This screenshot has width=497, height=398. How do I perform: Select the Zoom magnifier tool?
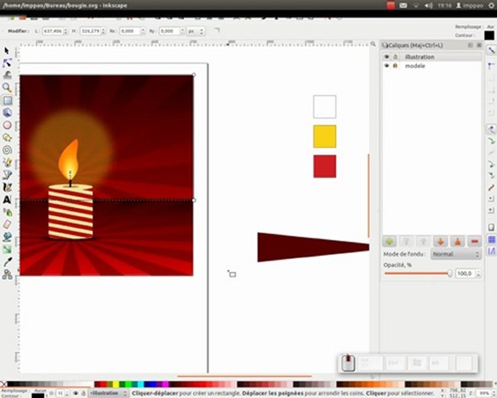pyautogui.click(x=7, y=87)
